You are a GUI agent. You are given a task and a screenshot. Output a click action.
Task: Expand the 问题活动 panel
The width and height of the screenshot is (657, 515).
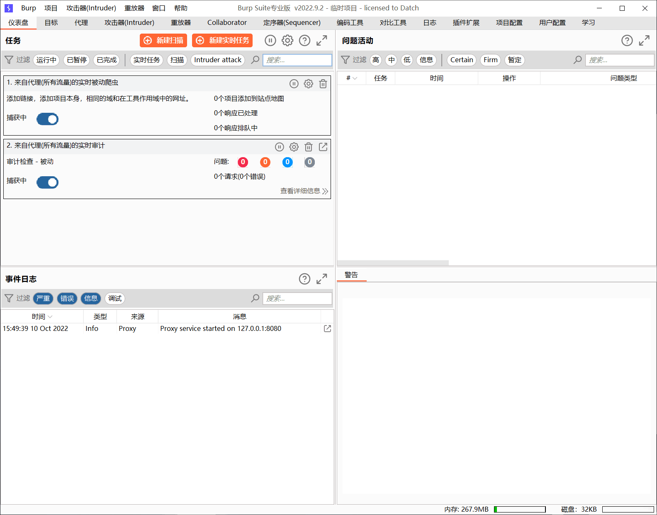(x=644, y=40)
